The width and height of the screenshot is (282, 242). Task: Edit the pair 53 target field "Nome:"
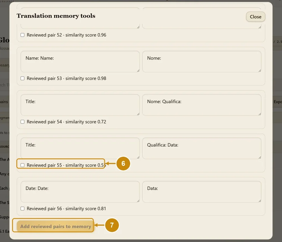coord(202,62)
